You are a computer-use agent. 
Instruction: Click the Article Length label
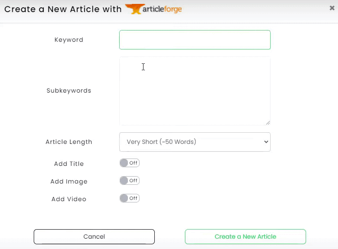tap(69, 142)
